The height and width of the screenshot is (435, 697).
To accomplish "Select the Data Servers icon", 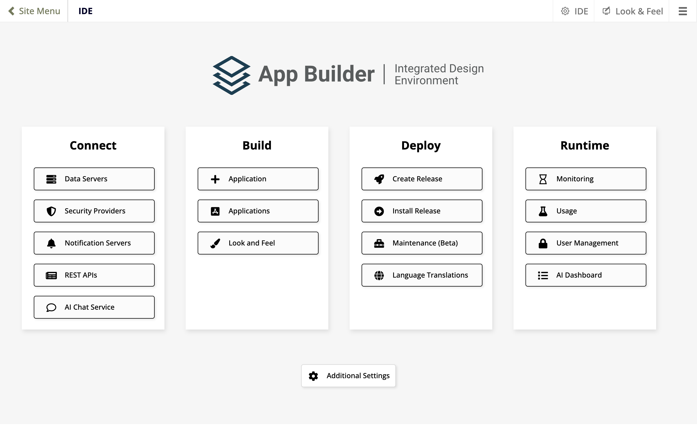I will [51, 179].
